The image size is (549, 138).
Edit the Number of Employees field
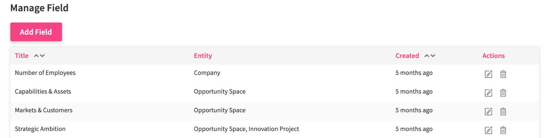[488, 74]
